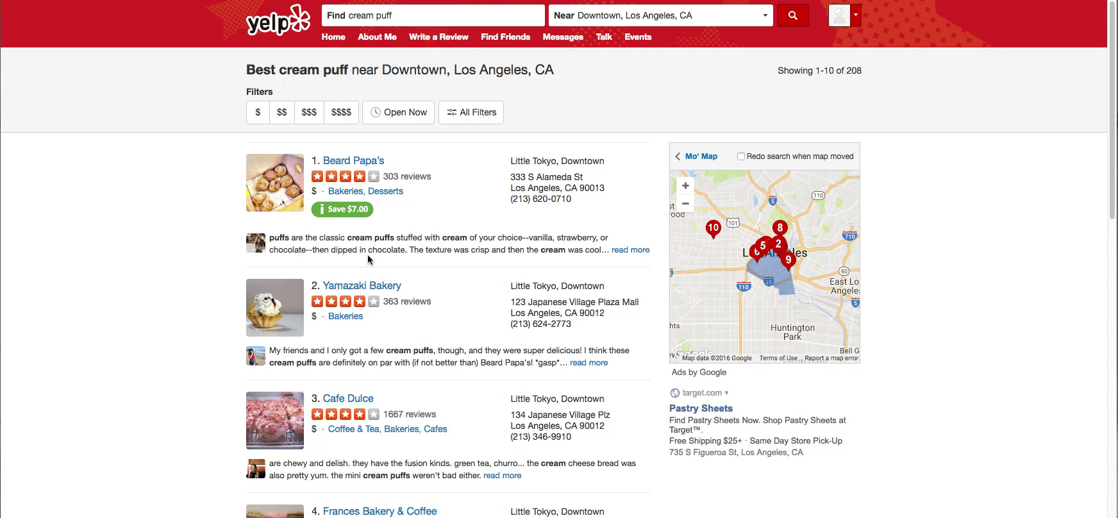Click the red search magnifier button
The image size is (1118, 518).
point(792,15)
